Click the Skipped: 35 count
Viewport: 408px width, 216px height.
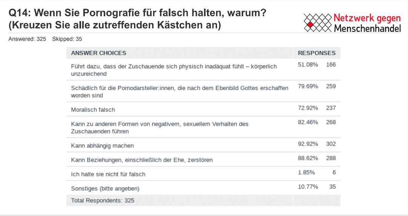(x=67, y=39)
